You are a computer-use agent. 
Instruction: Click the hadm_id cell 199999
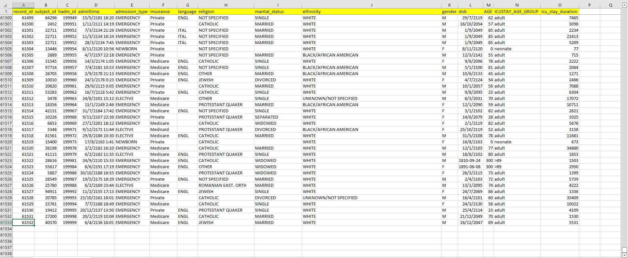pyautogui.click(x=67, y=222)
